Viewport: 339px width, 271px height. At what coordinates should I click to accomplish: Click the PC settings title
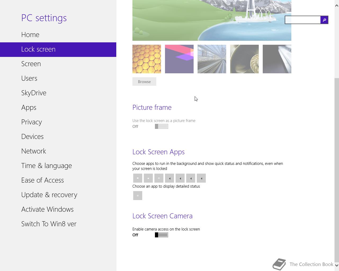tap(44, 18)
